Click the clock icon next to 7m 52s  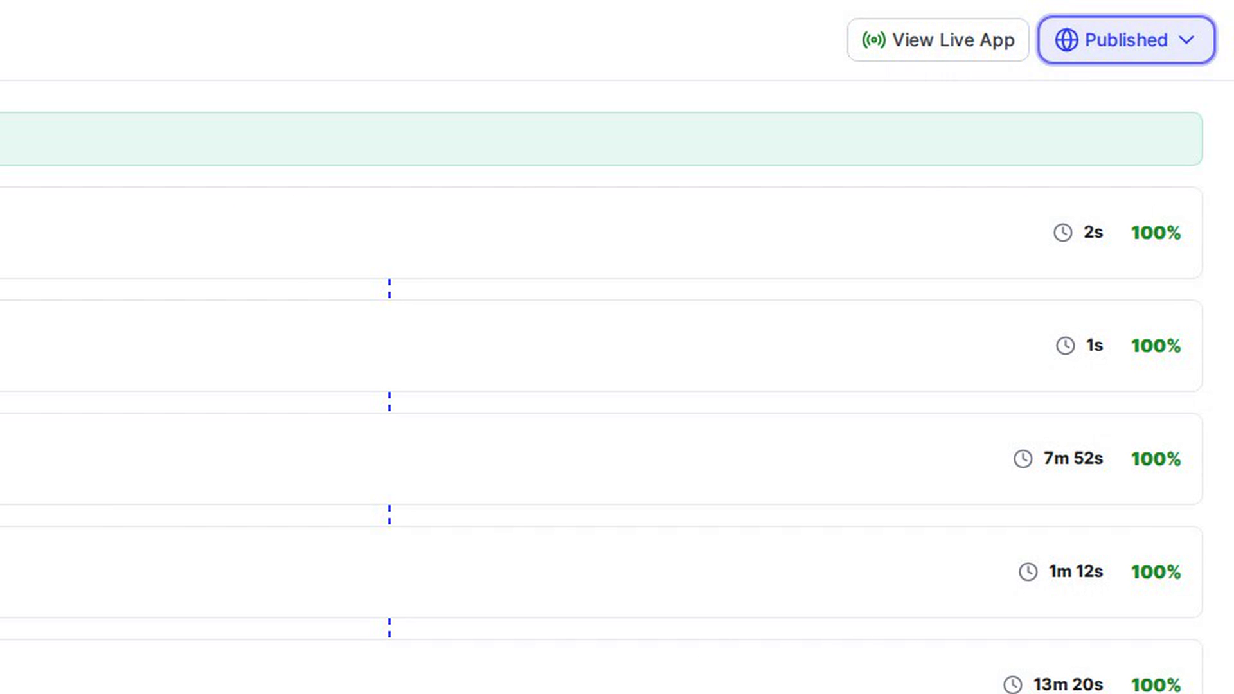[x=1023, y=459]
